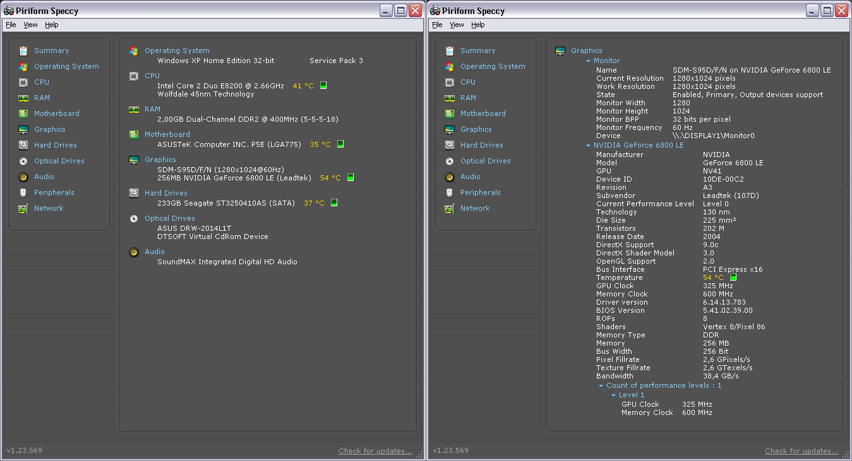Click green CPU temperature indicator next to 41 °C
Viewport: 852px width, 461px height.
[323, 85]
